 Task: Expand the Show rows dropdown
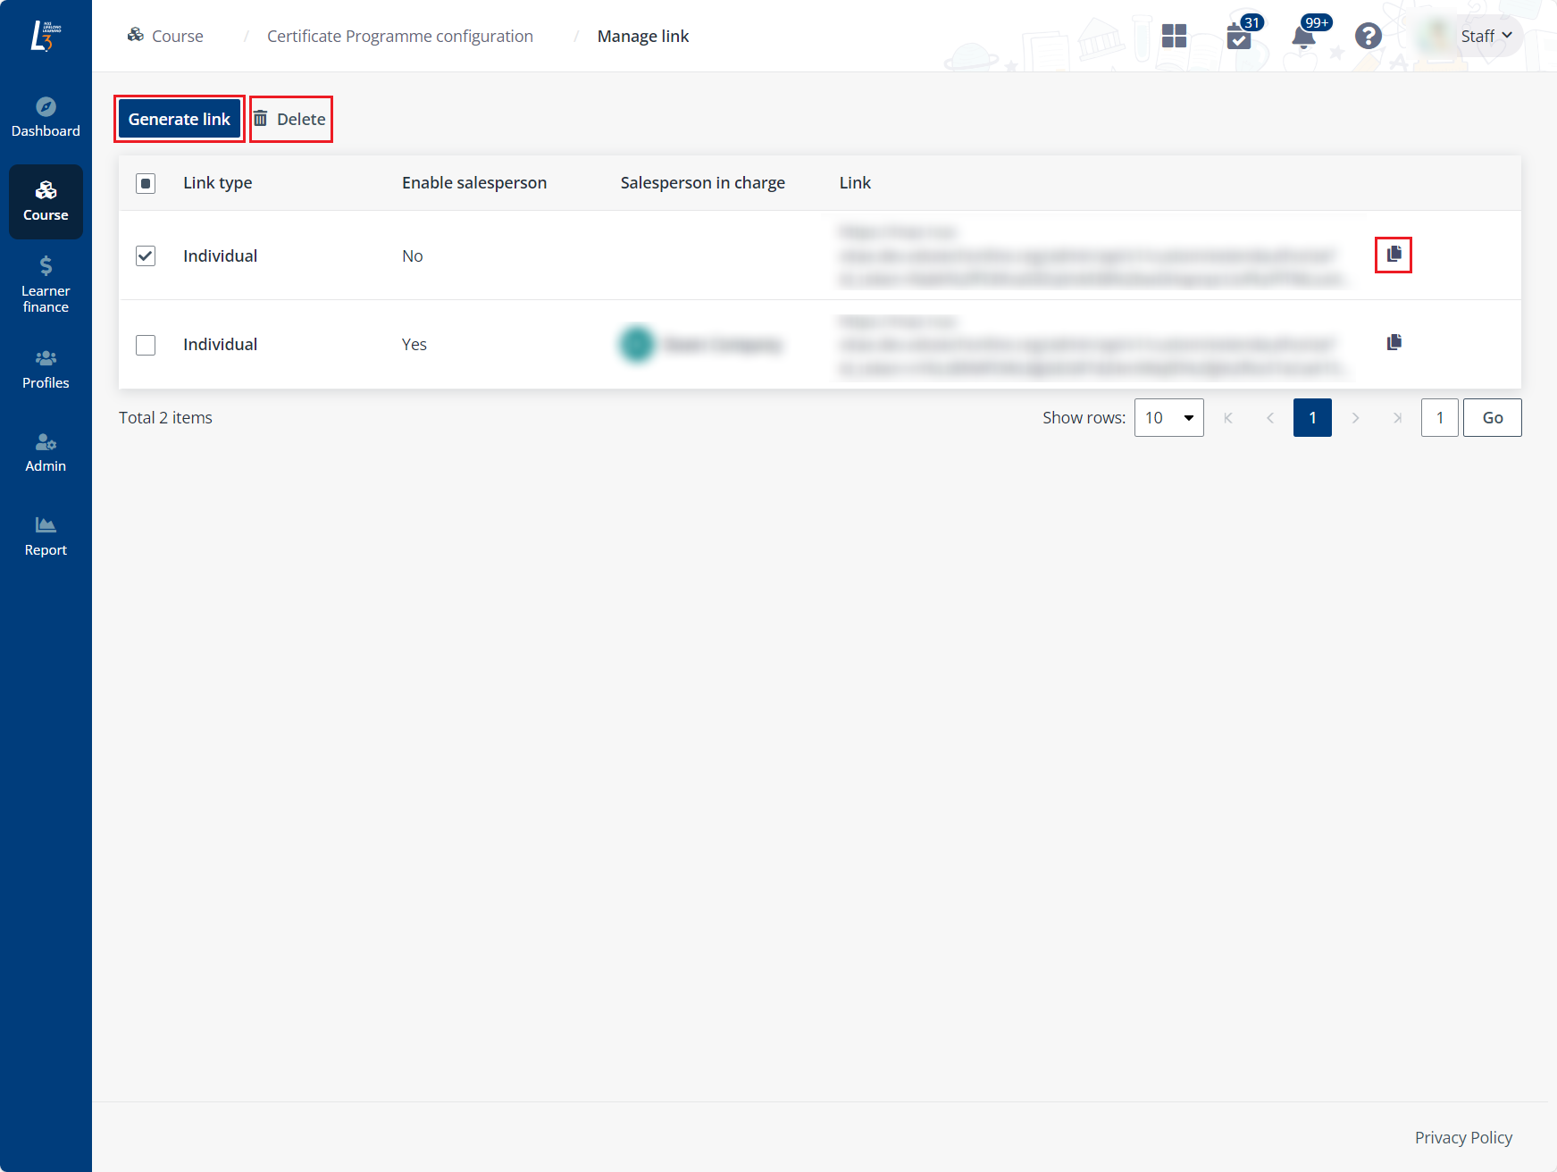pos(1168,418)
